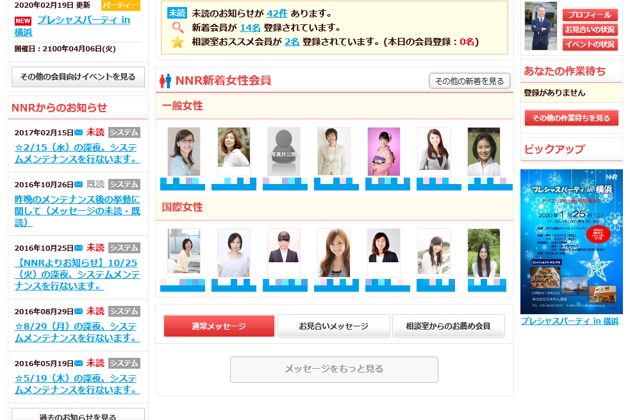Screen dimensions: 630x420
Task: Open the プレシャスパーティ in 横浜 pickup banner
Action: [x=571, y=242]
